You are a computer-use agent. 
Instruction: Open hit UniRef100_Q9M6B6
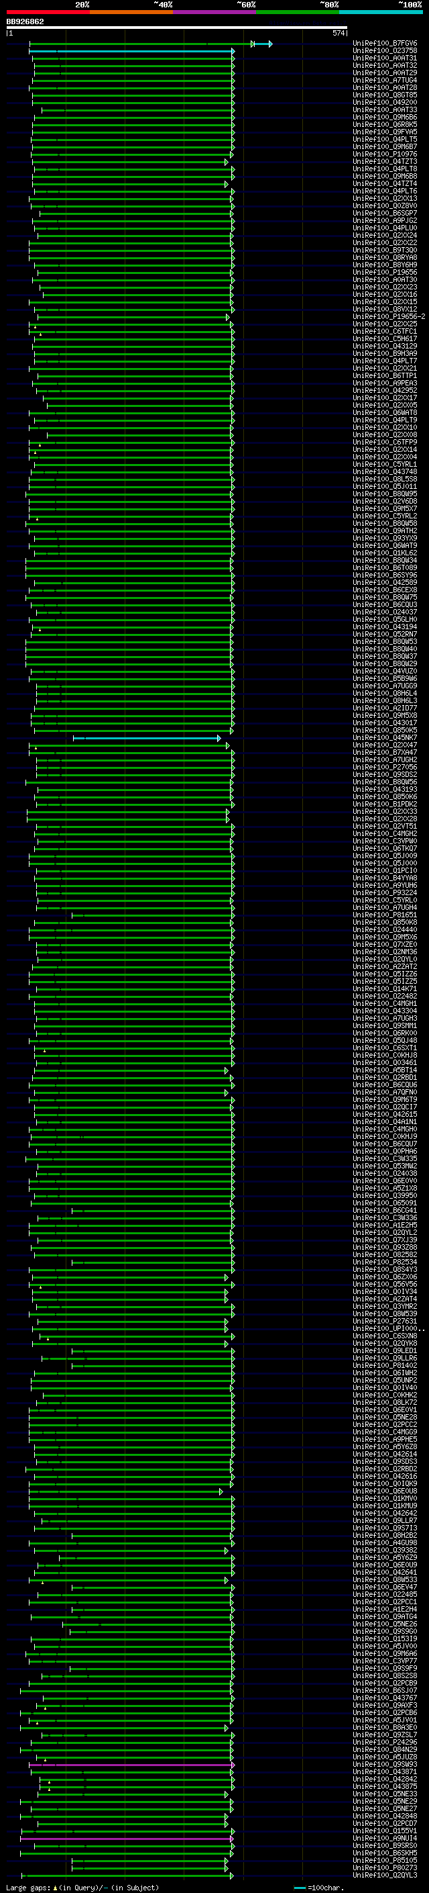(384, 117)
